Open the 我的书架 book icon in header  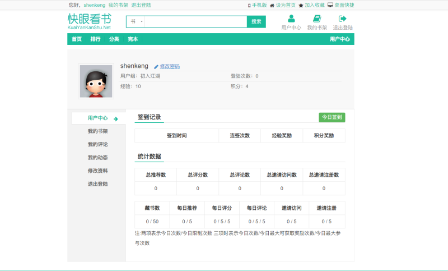(317, 19)
